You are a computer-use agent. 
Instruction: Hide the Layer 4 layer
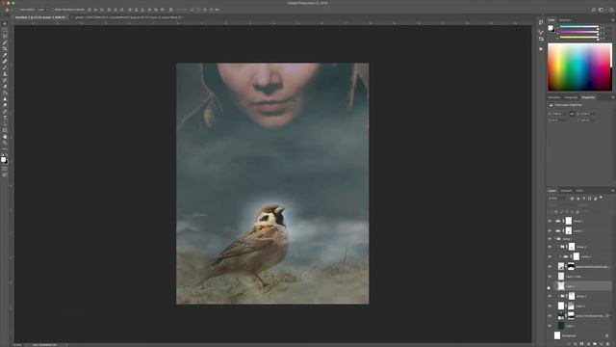(550, 307)
